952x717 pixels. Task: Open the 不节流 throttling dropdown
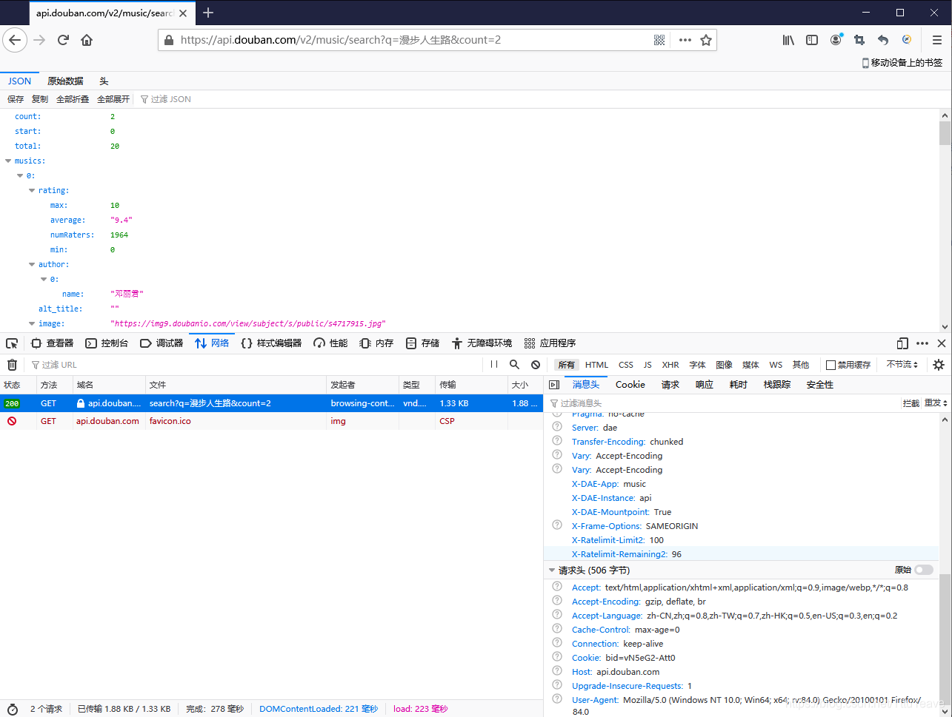902,365
